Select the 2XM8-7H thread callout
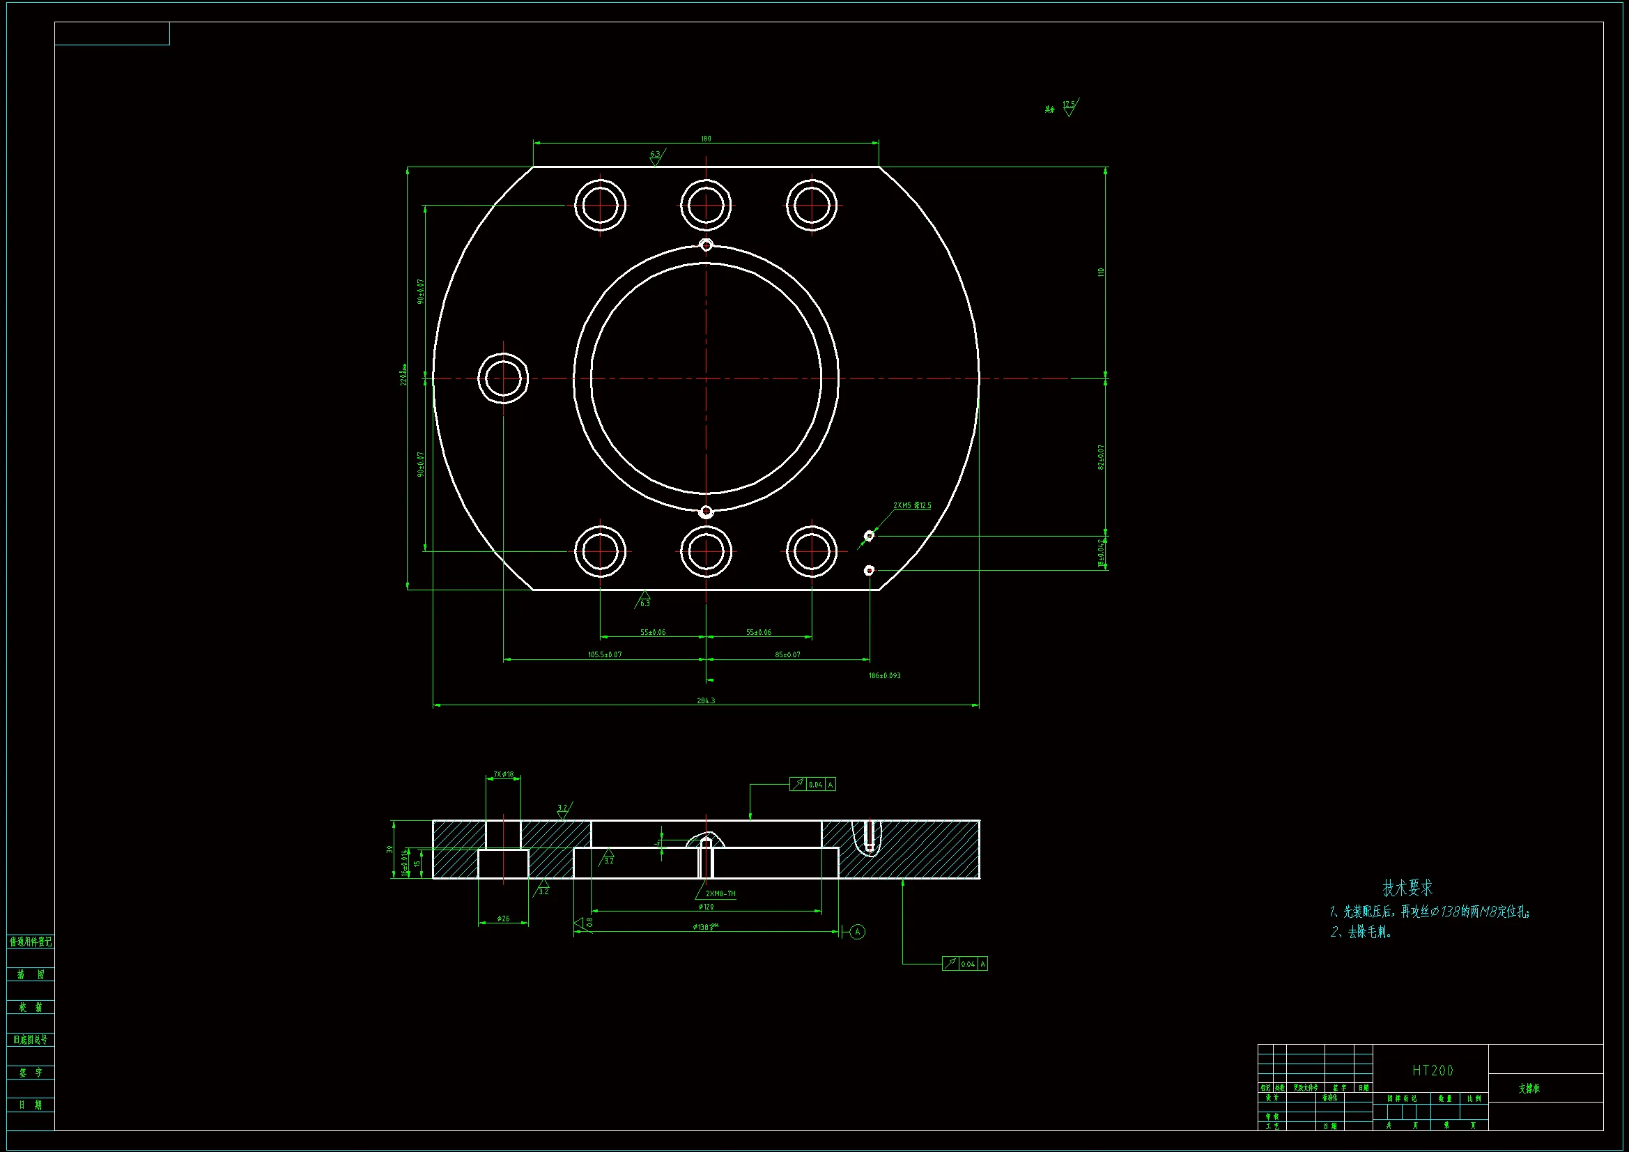Image resolution: width=1629 pixels, height=1152 pixels. pyautogui.click(x=720, y=893)
